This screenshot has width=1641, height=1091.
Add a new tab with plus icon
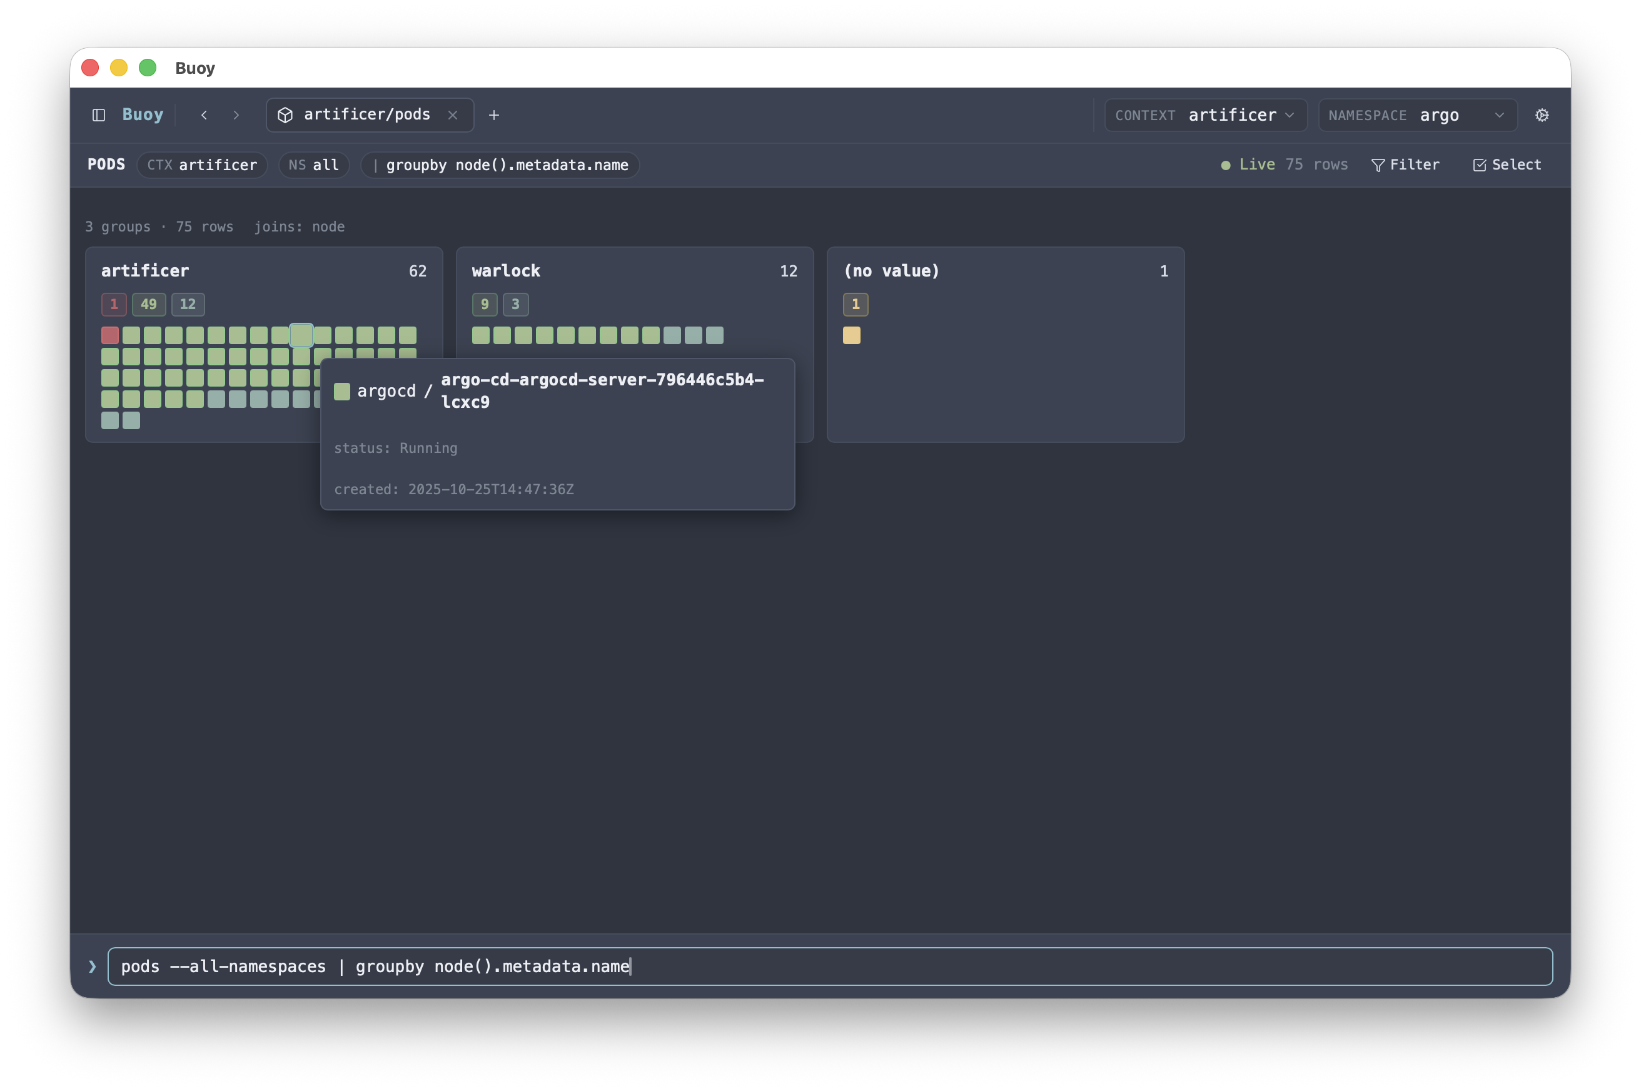pos(494,115)
